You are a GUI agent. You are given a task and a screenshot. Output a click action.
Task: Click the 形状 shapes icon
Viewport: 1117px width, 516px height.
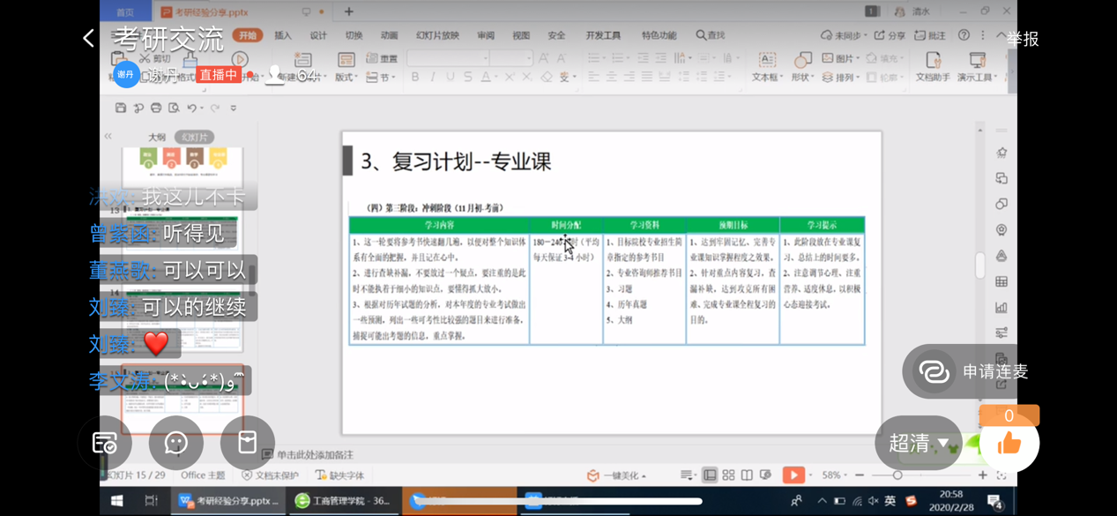[x=802, y=60]
